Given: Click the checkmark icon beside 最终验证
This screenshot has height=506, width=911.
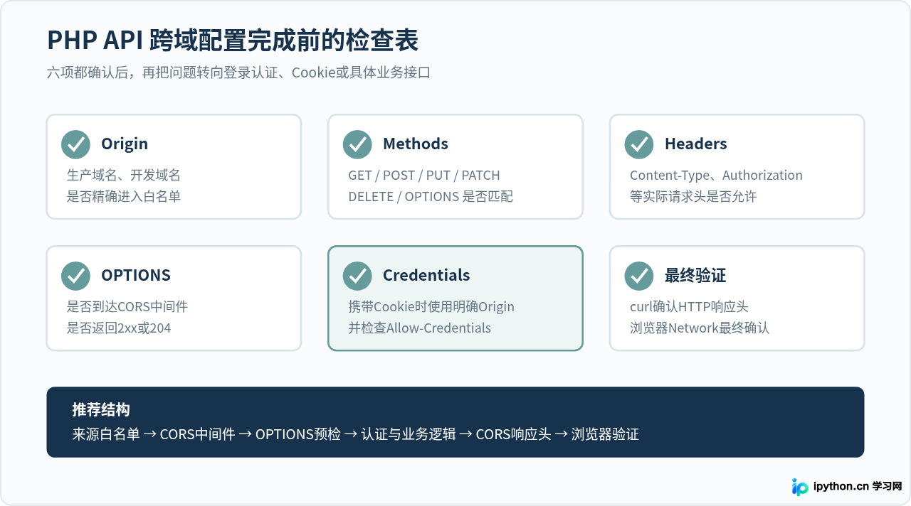Looking at the screenshot, I should pyautogui.click(x=639, y=276).
